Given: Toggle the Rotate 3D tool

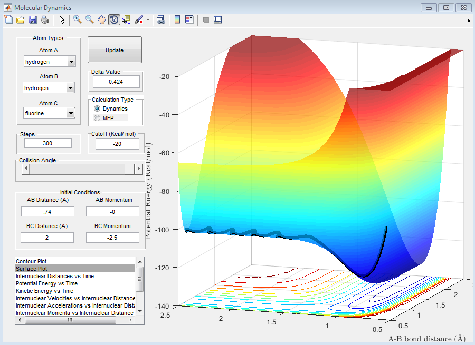Looking at the screenshot, I should 114,19.
